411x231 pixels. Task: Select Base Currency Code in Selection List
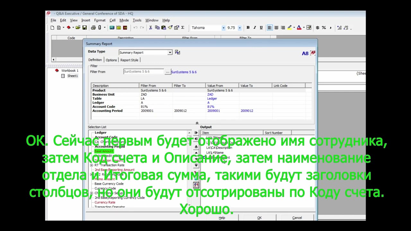point(109,184)
